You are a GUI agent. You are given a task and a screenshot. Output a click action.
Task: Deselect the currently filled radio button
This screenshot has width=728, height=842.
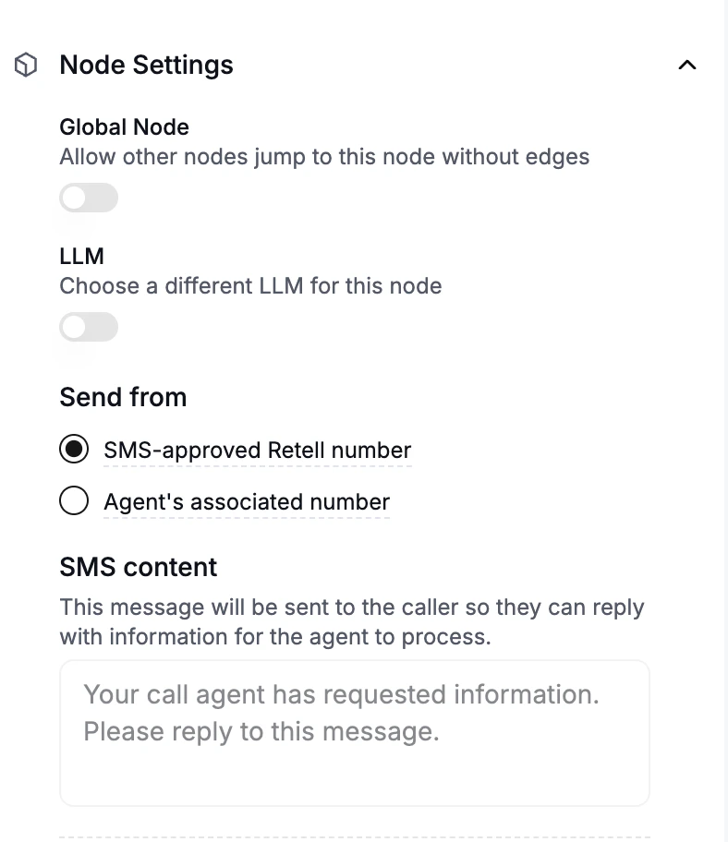pyautogui.click(x=74, y=450)
